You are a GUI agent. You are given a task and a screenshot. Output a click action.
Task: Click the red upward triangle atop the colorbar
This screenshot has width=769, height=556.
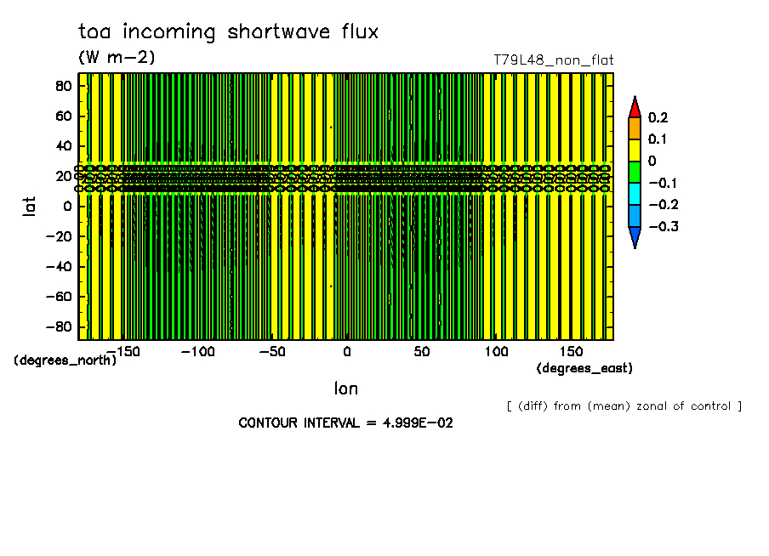(x=634, y=108)
